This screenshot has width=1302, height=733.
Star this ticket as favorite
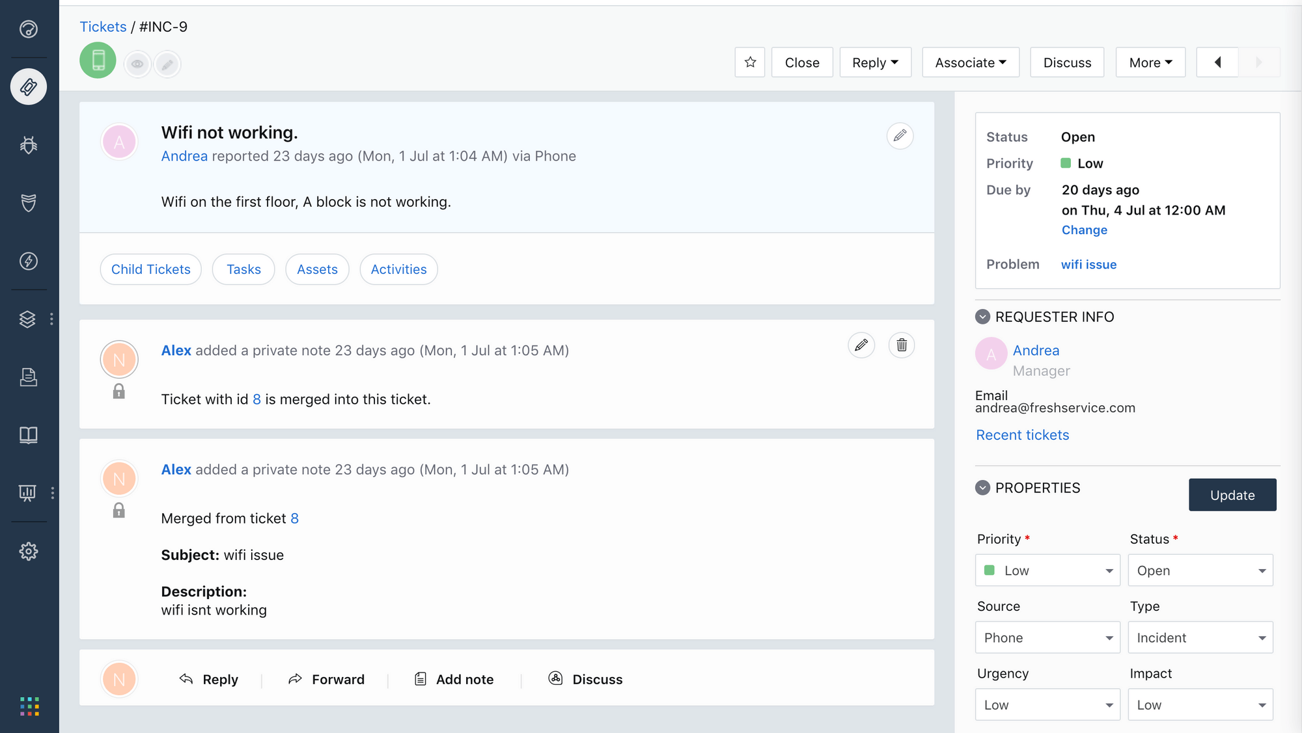[x=749, y=62]
